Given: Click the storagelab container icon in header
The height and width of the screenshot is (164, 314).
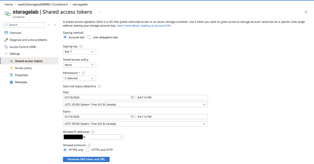Looking at the screenshot, I should [7, 14].
